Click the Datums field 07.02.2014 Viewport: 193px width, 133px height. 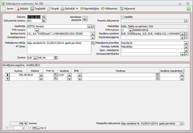[34, 17]
